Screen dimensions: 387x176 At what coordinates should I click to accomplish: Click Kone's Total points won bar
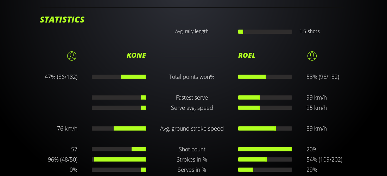(119, 77)
